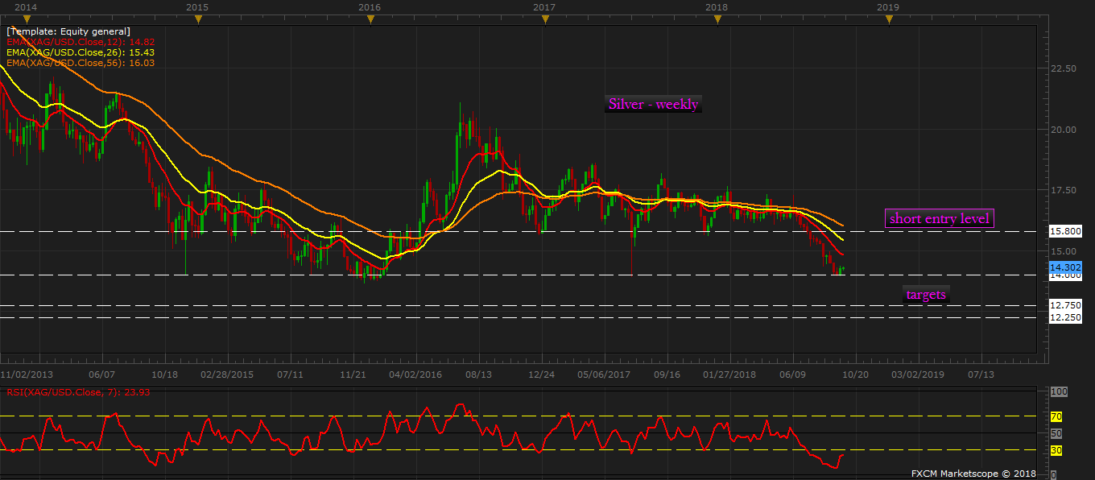Select the 15.800 price level label
The image size is (1095, 480).
coord(1064,231)
